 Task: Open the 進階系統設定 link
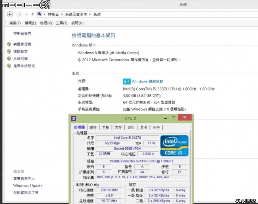pos(24,66)
